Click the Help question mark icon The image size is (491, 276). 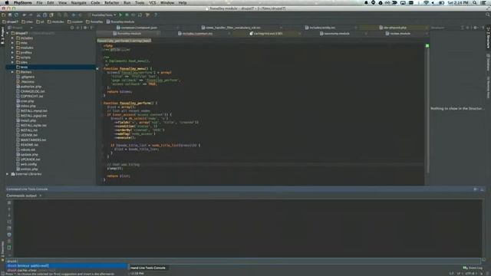(156, 15)
